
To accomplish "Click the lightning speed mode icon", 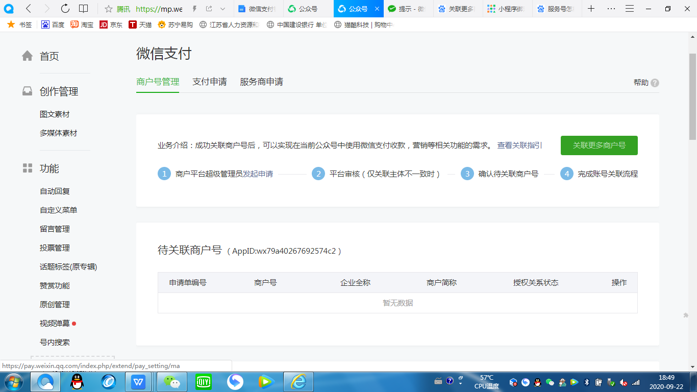I will click(x=195, y=9).
